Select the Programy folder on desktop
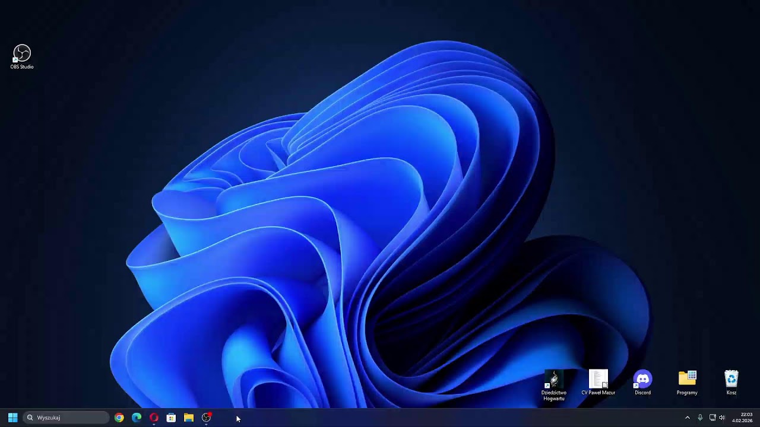This screenshot has height=427, width=760. point(687,383)
